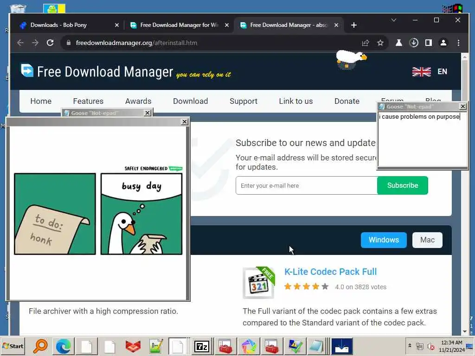
Task: Open the shield checklist taskbar icon
Action: point(295,346)
